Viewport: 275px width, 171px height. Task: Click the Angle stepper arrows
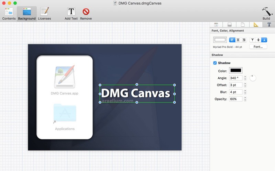pos(245,78)
